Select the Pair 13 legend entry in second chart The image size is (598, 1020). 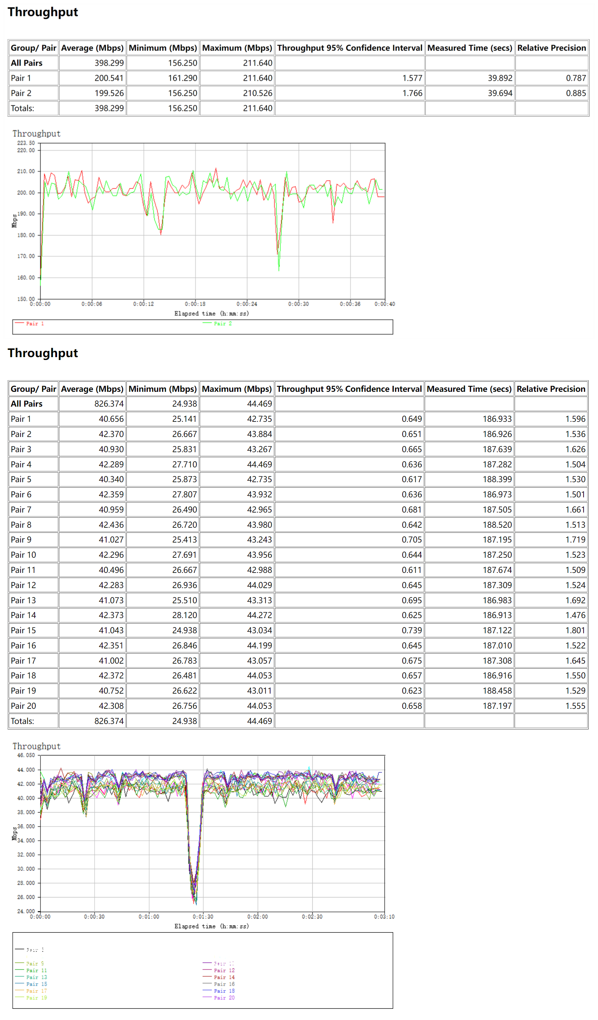[x=31, y=977]
